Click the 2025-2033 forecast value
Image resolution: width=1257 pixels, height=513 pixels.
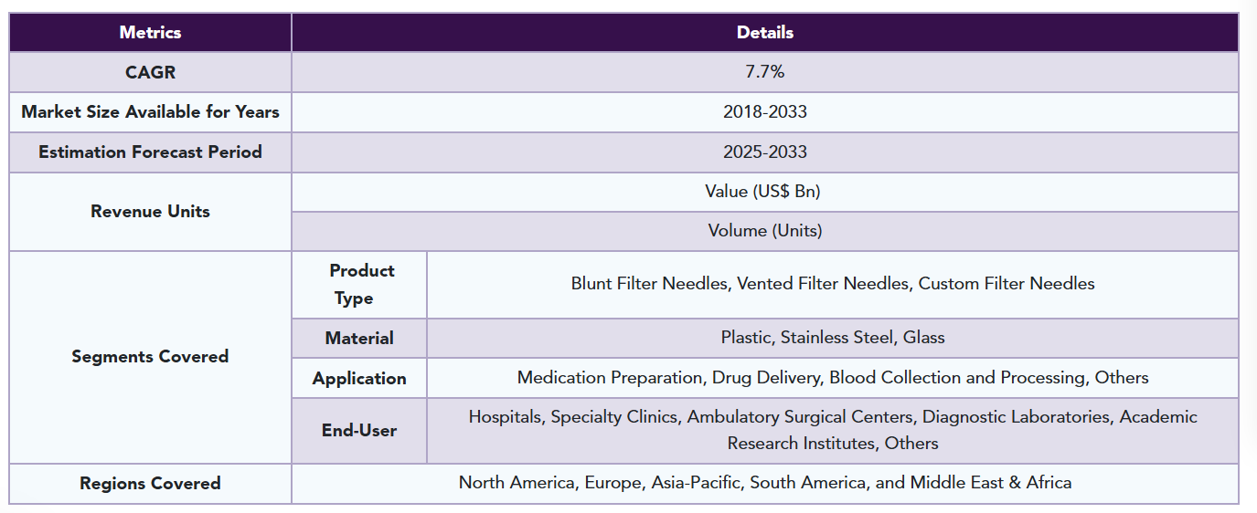[765, 152]
